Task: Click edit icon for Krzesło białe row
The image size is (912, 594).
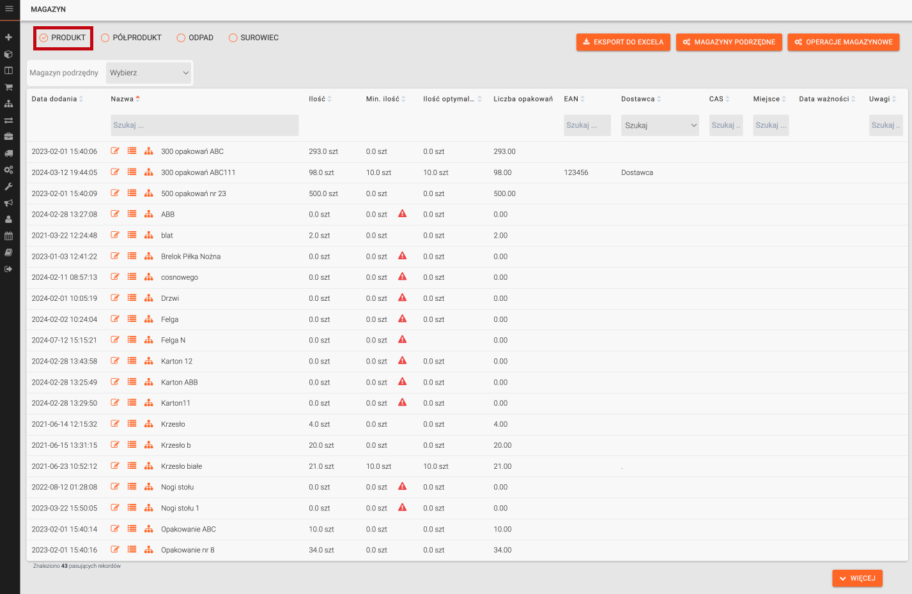Action: pos(115,466)
